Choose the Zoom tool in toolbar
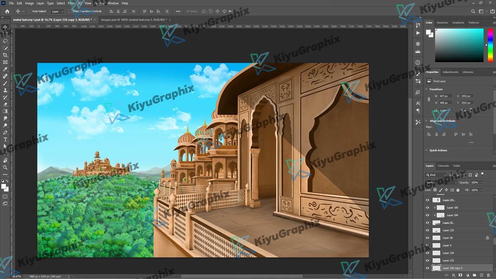This screenshot has width=496, height=279. click(5, 167)
